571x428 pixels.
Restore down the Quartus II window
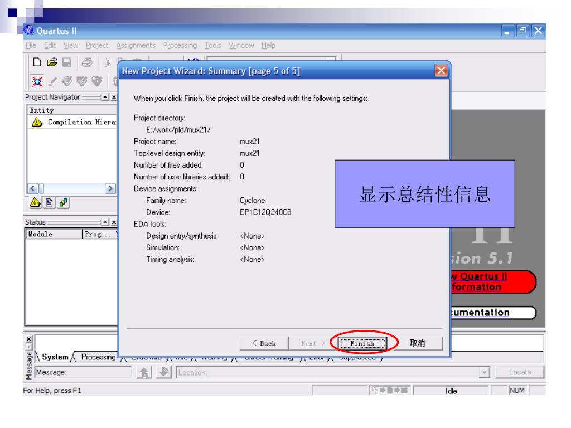pyautogui.click(x=522, y=31)
